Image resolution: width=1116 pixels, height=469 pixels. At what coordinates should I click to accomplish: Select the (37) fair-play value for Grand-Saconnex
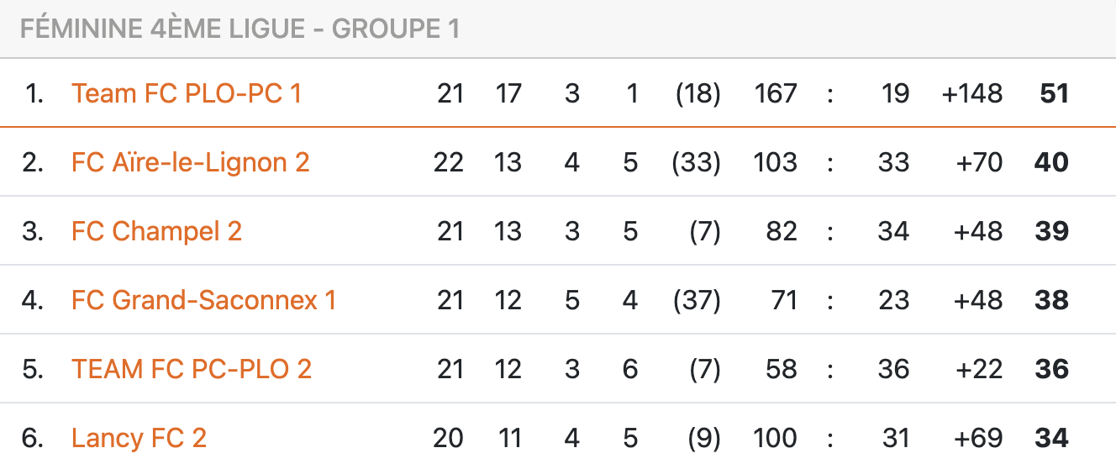[697, 300]
